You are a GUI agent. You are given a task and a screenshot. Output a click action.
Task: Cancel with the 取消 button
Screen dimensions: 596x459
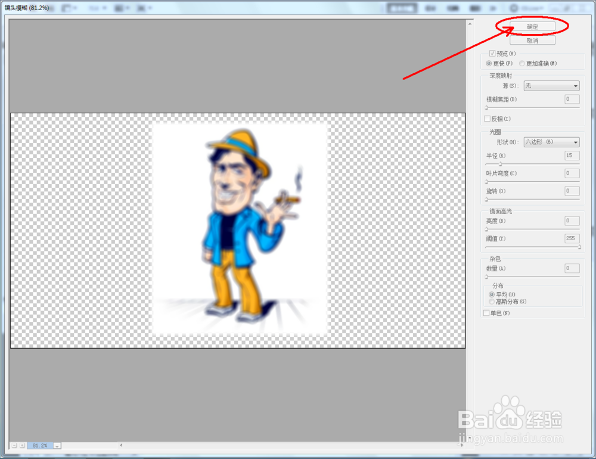(532, 41)
